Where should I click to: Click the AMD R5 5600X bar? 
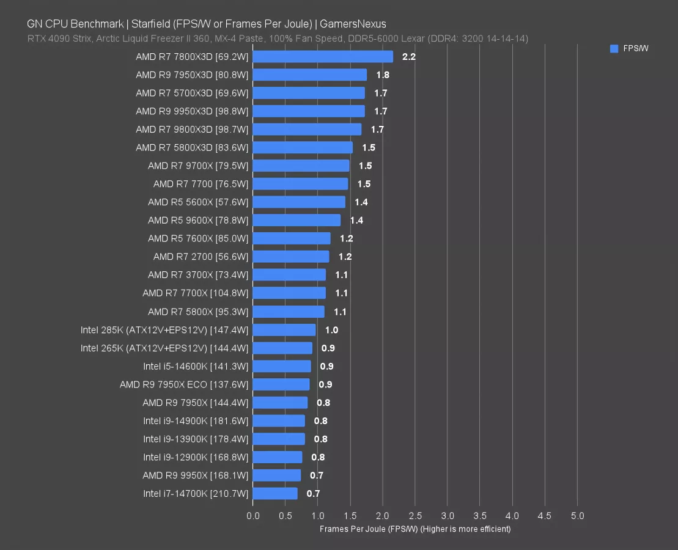click(299, 202)
